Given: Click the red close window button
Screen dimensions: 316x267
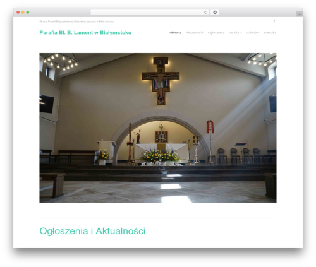Looking at the screenshot, I should point(18,13).
